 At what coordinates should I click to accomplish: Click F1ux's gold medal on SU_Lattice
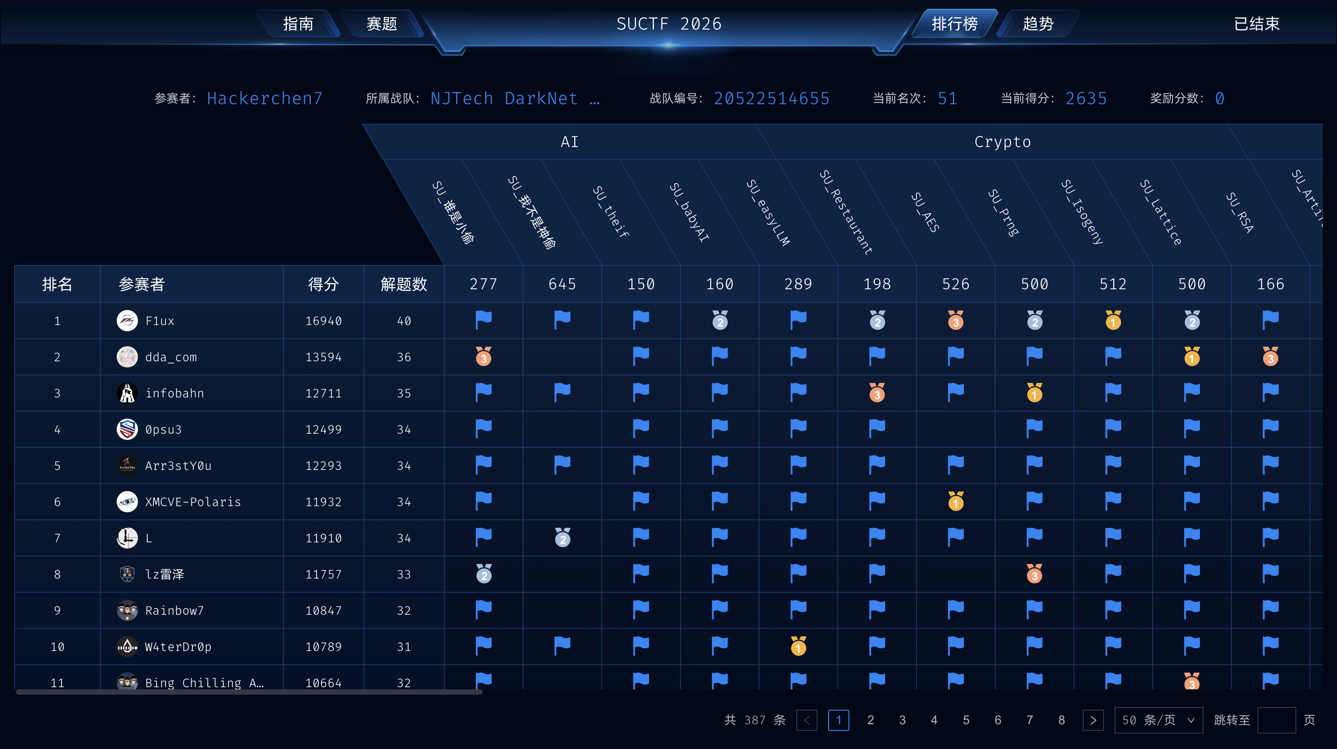[1112, 320]
